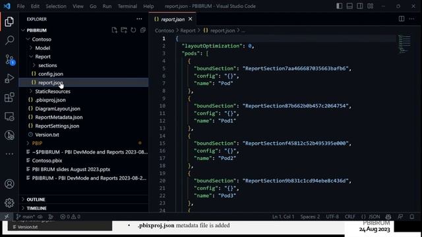Click the Copilot status icon in status bar
The height and width of the screenshot is (237, 422).
point(388,217)
